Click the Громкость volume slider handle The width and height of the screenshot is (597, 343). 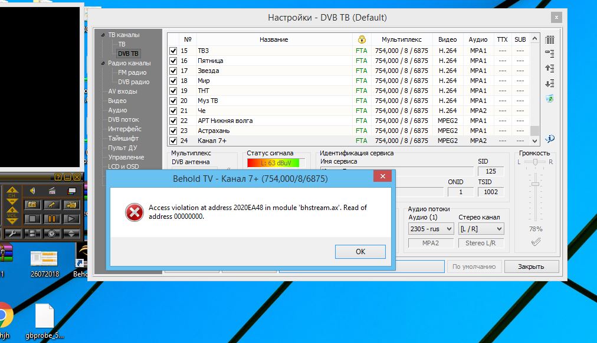click(535, 184)
